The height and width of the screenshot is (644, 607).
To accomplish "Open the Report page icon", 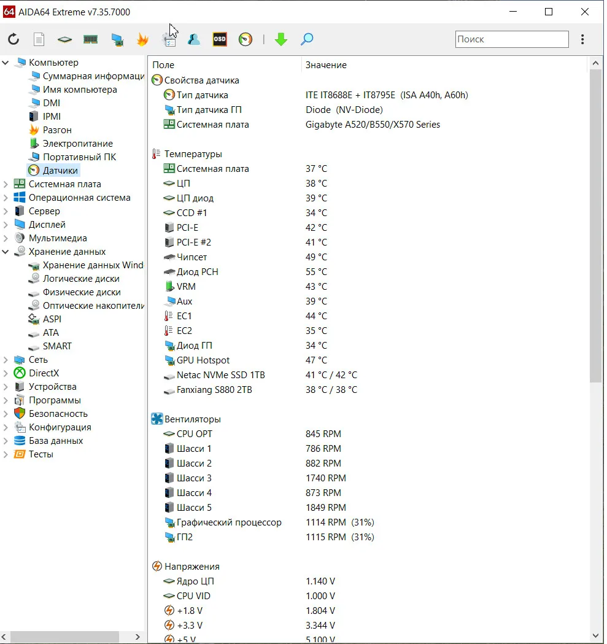I will click(x=39, y=39).
